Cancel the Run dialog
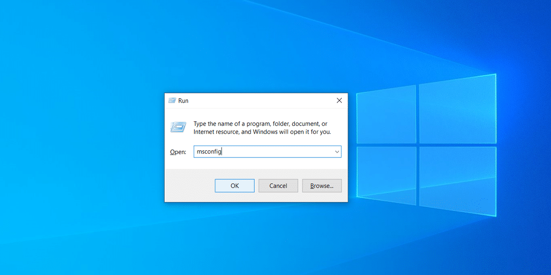 (278, 186)
